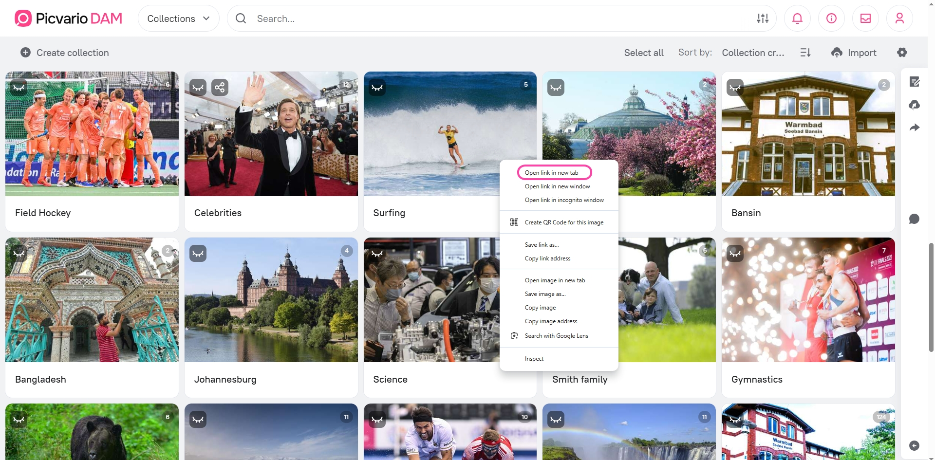
Task: Click the Create collection label
Action: (x=73, y=53)
